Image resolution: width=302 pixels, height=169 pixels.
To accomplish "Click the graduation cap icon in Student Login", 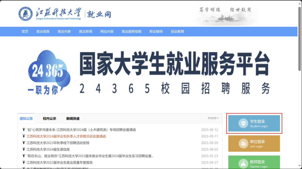I will [243, 124].
